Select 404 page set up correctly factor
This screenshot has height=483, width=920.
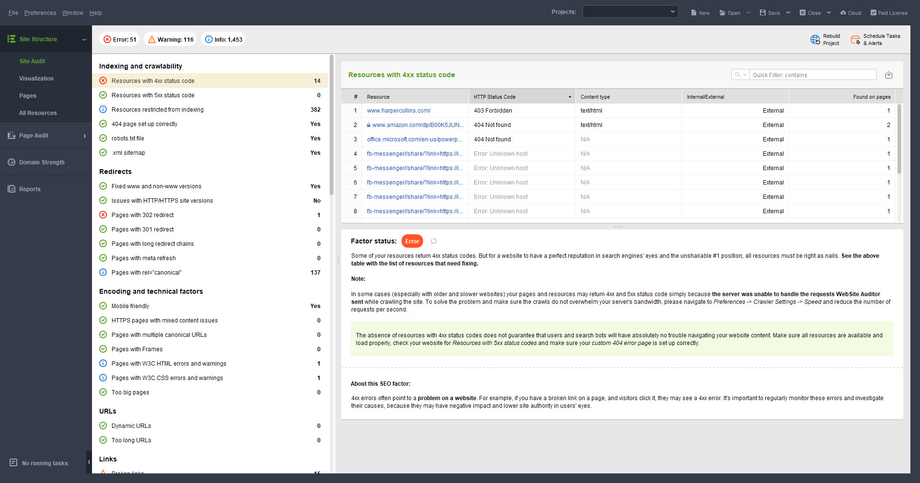[x=210, y=124]
